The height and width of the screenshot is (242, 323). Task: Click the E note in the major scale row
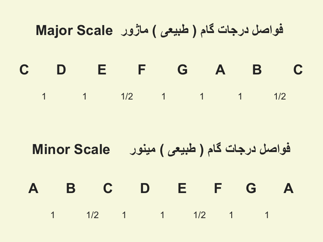point(102,70)
